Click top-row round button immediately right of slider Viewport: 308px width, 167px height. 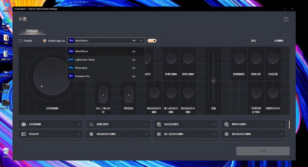[239, 59]
